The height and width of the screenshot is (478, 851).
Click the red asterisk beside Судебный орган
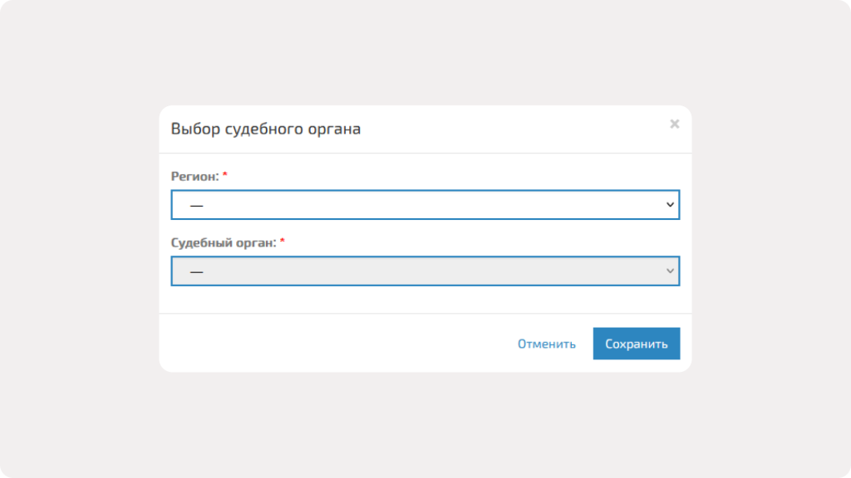tap(283, 242)
